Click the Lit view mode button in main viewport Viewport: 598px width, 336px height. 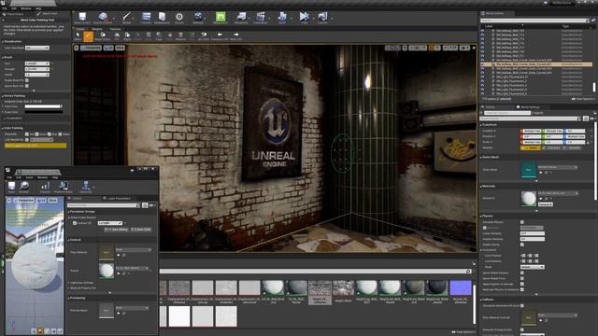pyautogui.click(x=108, y=48)
